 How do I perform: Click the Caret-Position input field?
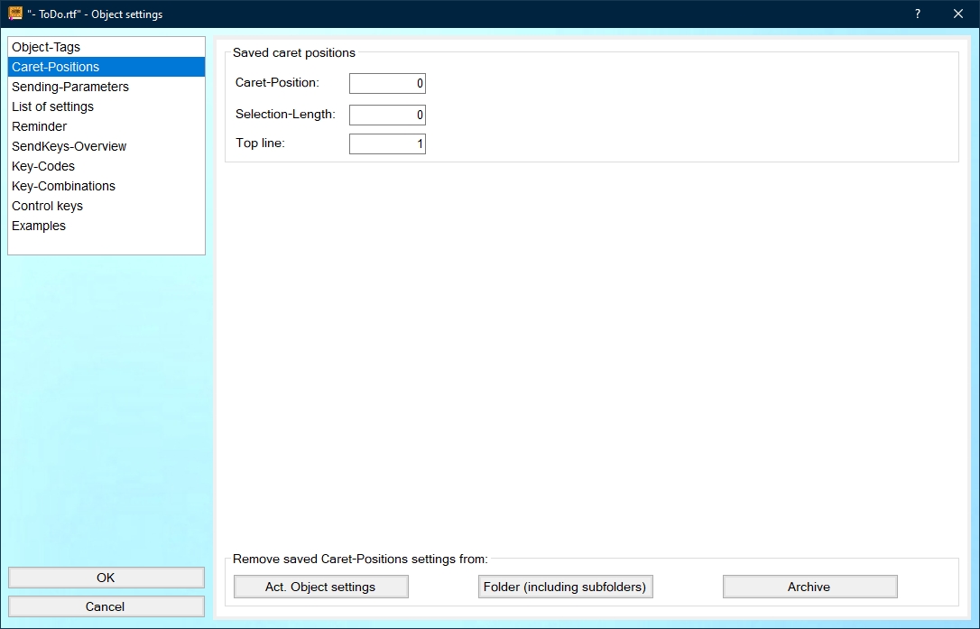click(x=387, y=84)
